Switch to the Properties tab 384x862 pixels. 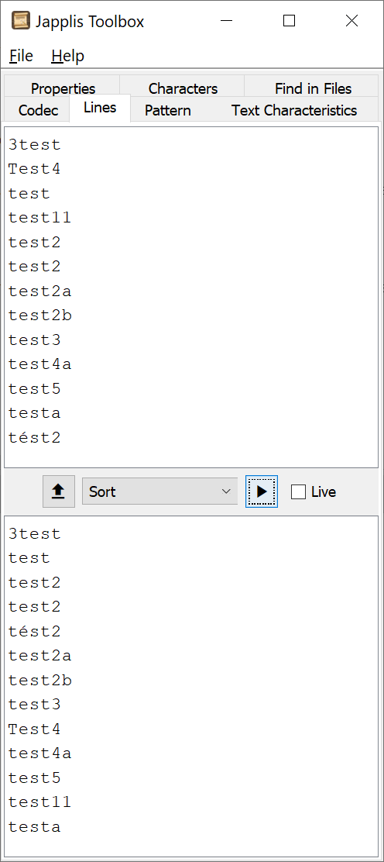(x=63, y=88)
